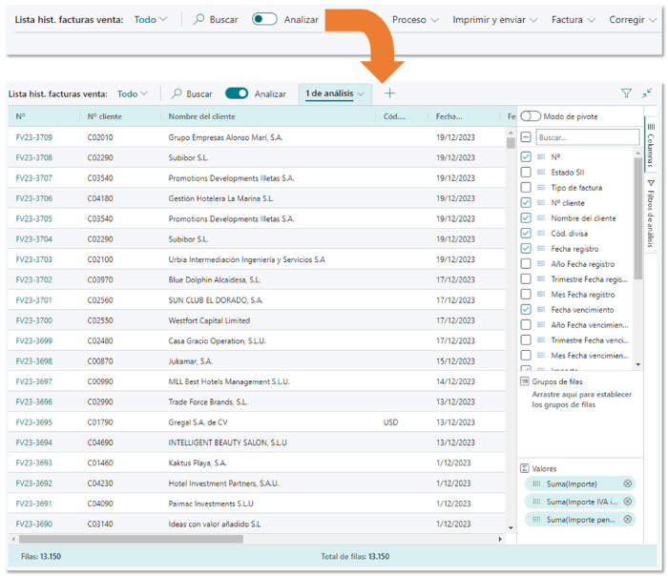Check the Trimestre Fecha regis... checkbox
Viewport: 668px width, 576px height.
526,278
